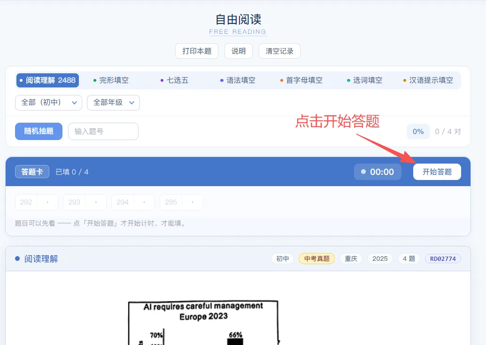Select answer card cell 292

pyautogui.click(x=37, y=202)
